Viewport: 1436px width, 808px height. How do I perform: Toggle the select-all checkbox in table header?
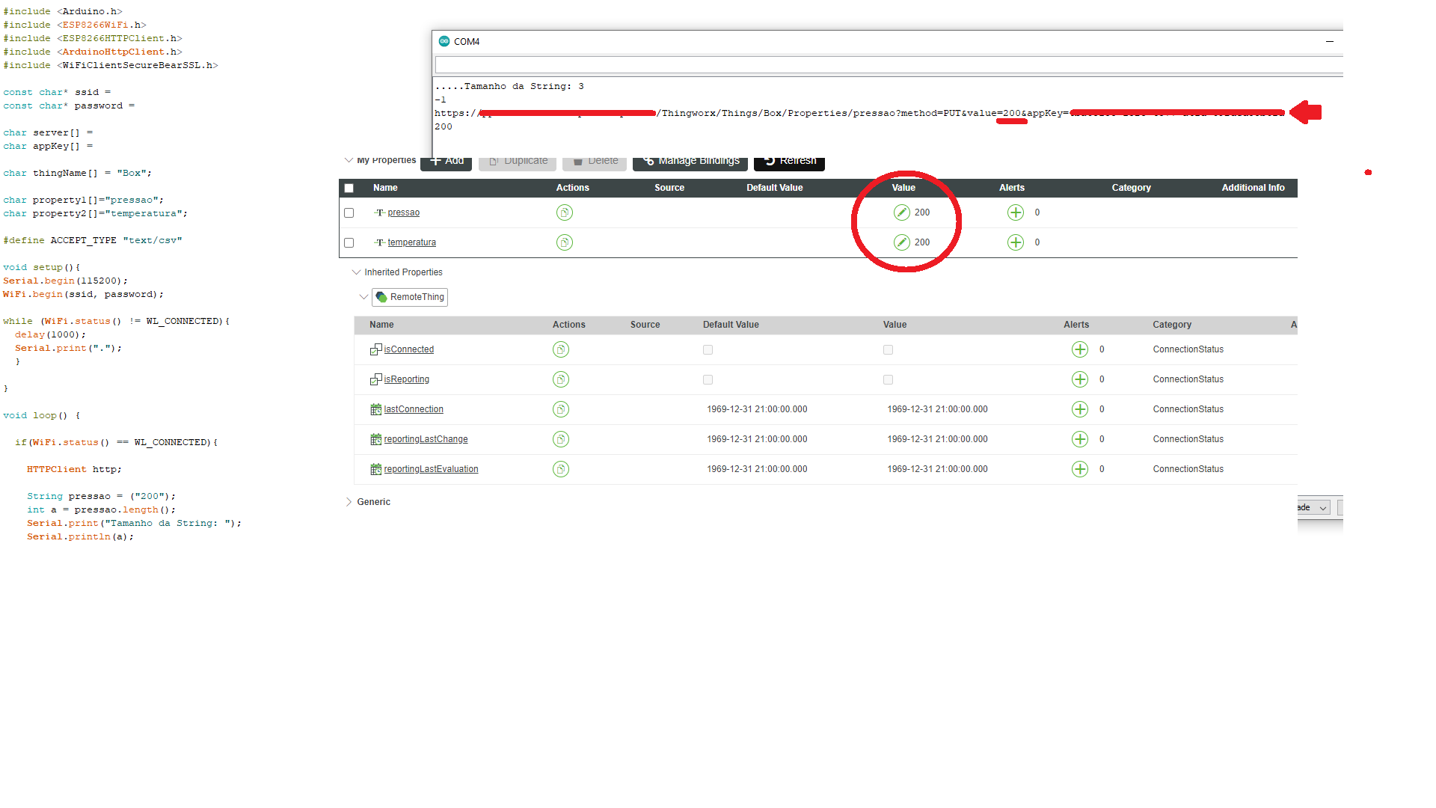point(349,189)
